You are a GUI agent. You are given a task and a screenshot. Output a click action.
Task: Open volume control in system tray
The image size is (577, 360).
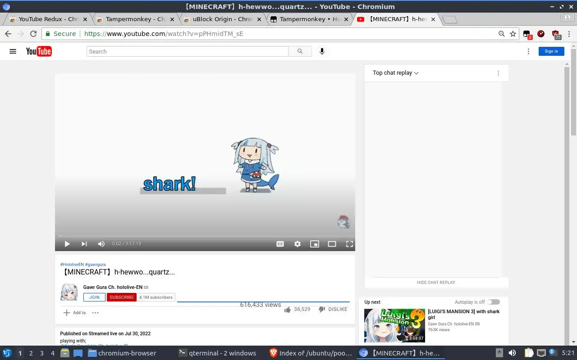(512, 353)
